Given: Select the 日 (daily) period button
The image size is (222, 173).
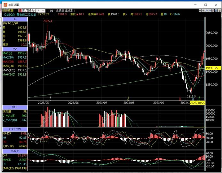Looking at the screenshot, I should click(x=20, y=11).
